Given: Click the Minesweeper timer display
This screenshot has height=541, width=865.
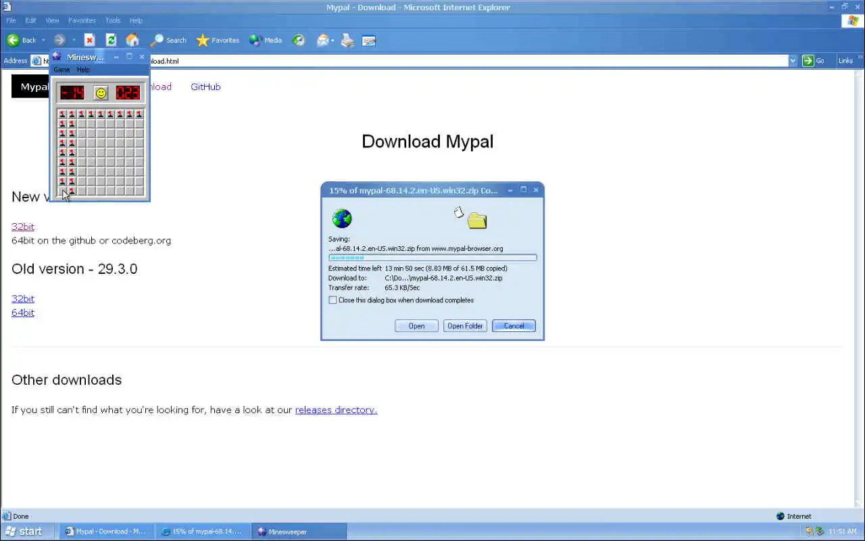Looking at the screenshot, I should (x=128, y=93).
